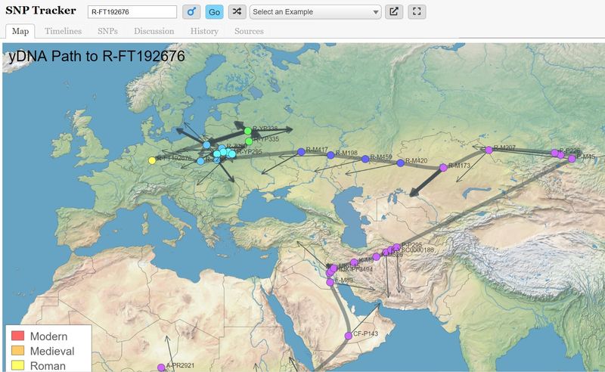Screen dimensions: 605x372
Task: Click the R-M420 map marker
Action: point(401,163)
